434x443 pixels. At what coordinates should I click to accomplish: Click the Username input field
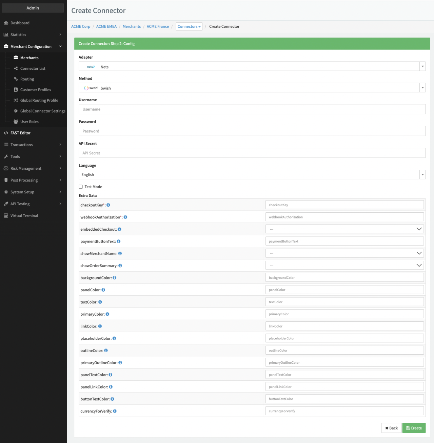coord(252,109)
